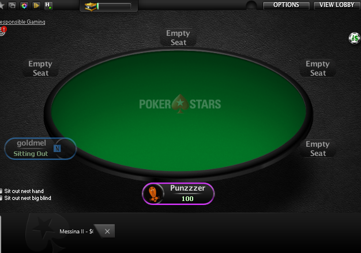
Task: Click Punzzzer's orange avatar image
Action: (153, 194)
